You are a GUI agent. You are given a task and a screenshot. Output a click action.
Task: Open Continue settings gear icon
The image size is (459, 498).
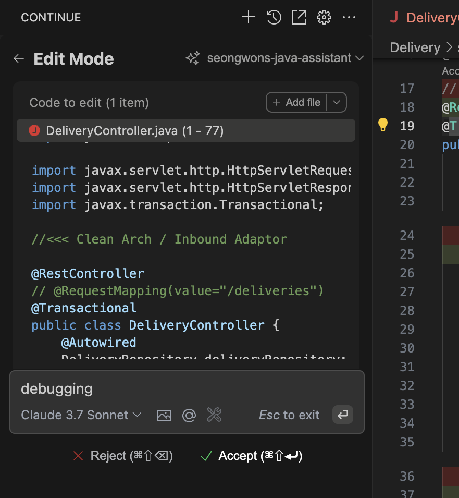click(324, 17)
